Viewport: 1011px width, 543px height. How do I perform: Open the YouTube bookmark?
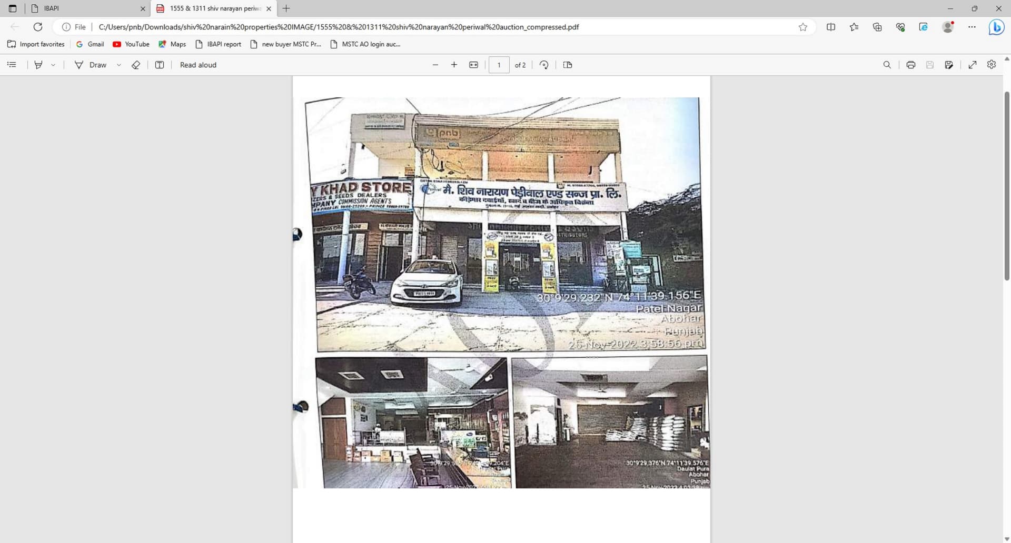131,44
